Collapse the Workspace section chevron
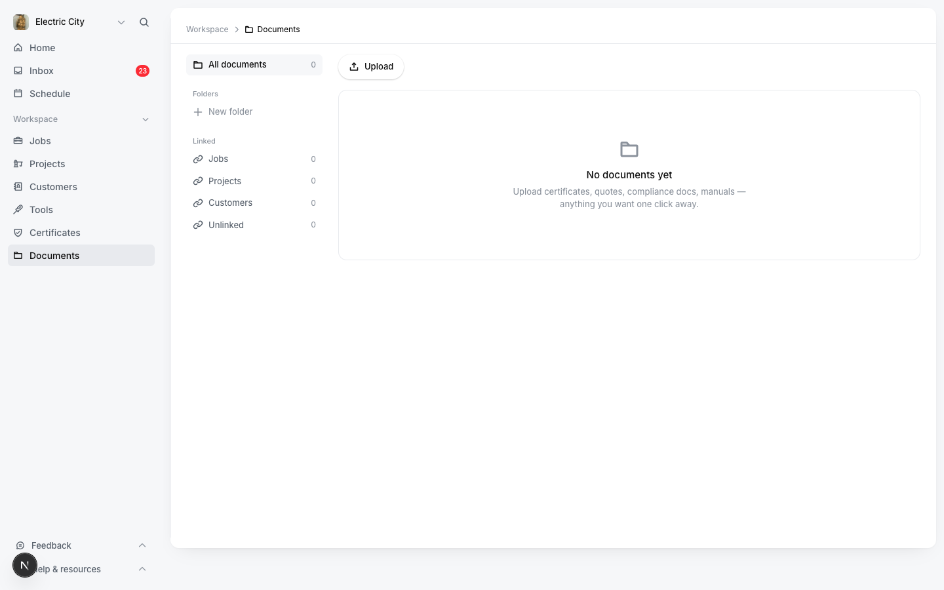Viewport: 944px width, 590px height. [x=146, y=119]
